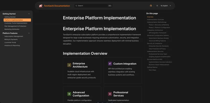Image resolution: width=210 pixels, height=103 pixels.
Task: Jump to Phase 1: Discovery & Planning
Action: 159,25
